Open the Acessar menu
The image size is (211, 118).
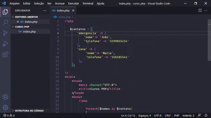point(60,4)
